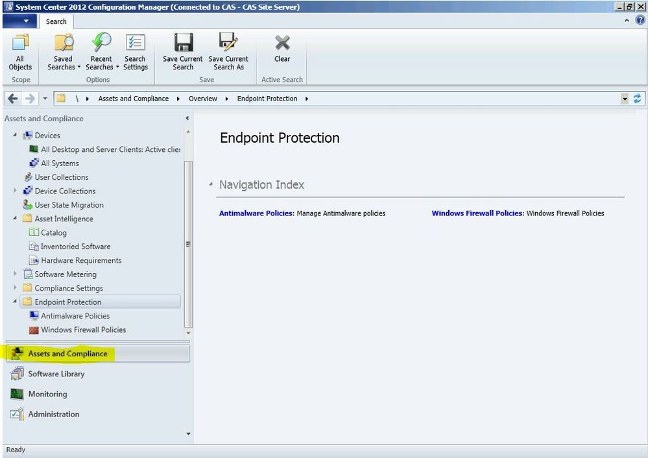Open Inventoried Software node
The image size is (648, 458).
tap(70, 247)
